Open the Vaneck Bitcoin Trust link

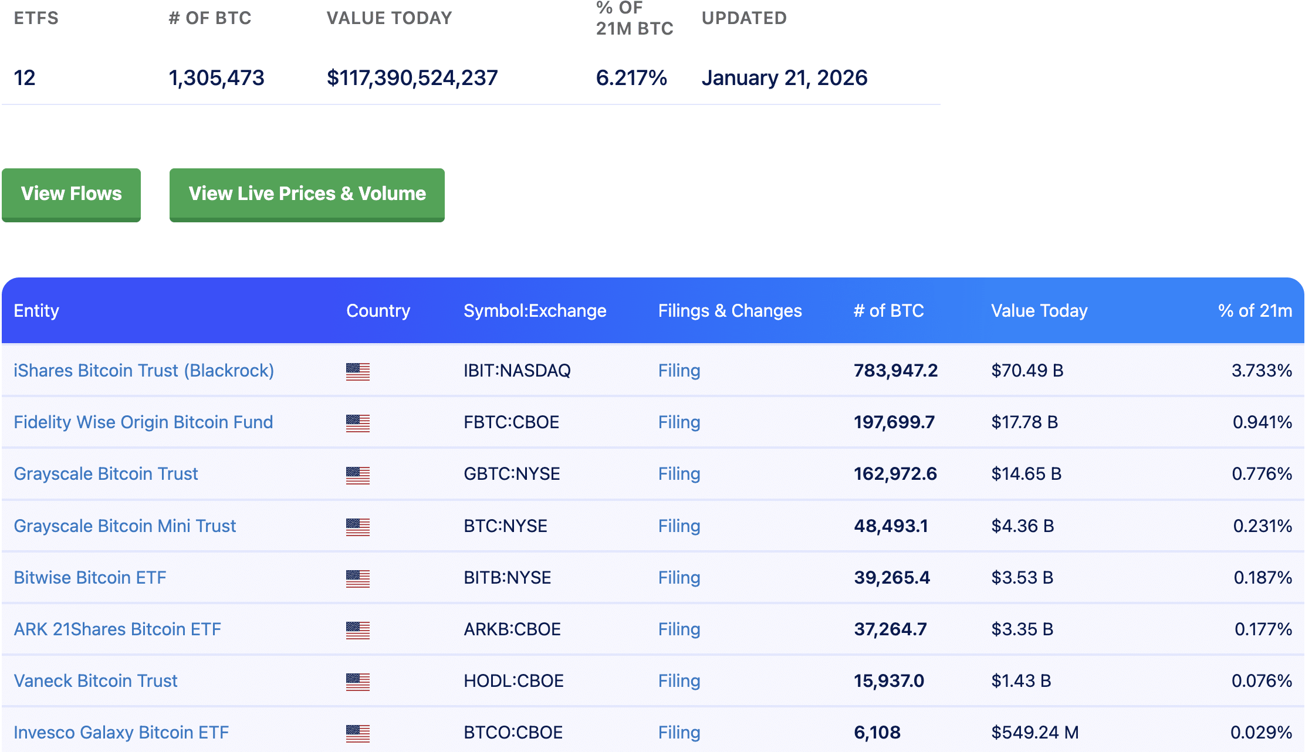pos(96,681)
